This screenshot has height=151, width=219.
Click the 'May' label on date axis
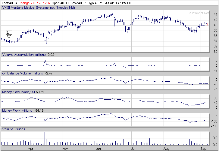(65, 149)
